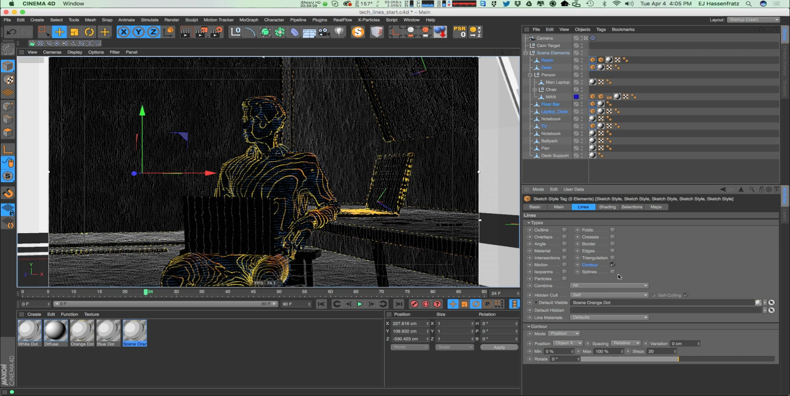The image size is (790, 396).
Task: Enable Model mode in left sidebar
Action: click(8, 66)
